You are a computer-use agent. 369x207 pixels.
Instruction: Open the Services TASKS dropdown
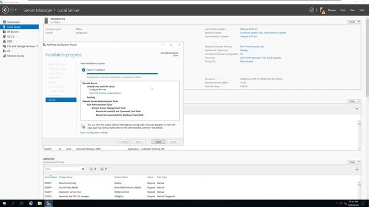(354, 162)
